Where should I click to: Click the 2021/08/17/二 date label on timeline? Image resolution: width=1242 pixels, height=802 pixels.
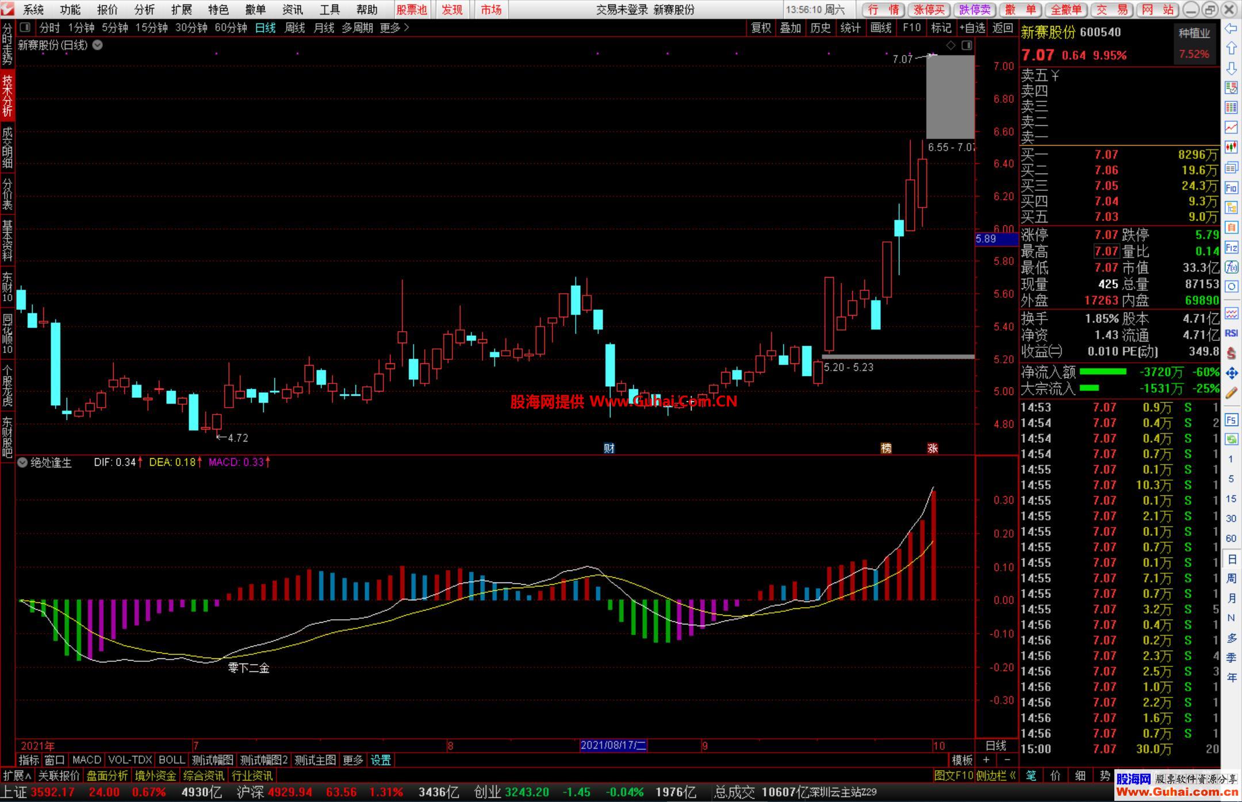(x=614, y=746)
